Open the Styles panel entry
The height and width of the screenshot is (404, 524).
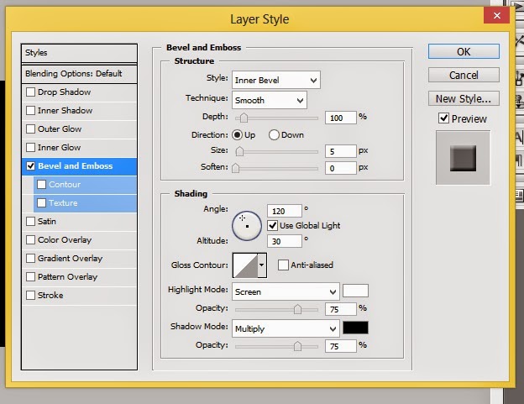click(79, 53)
